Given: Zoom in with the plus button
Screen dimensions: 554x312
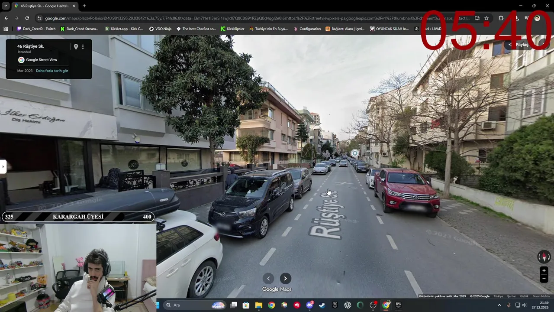Looking at the screenshot, I should [544, 271].
